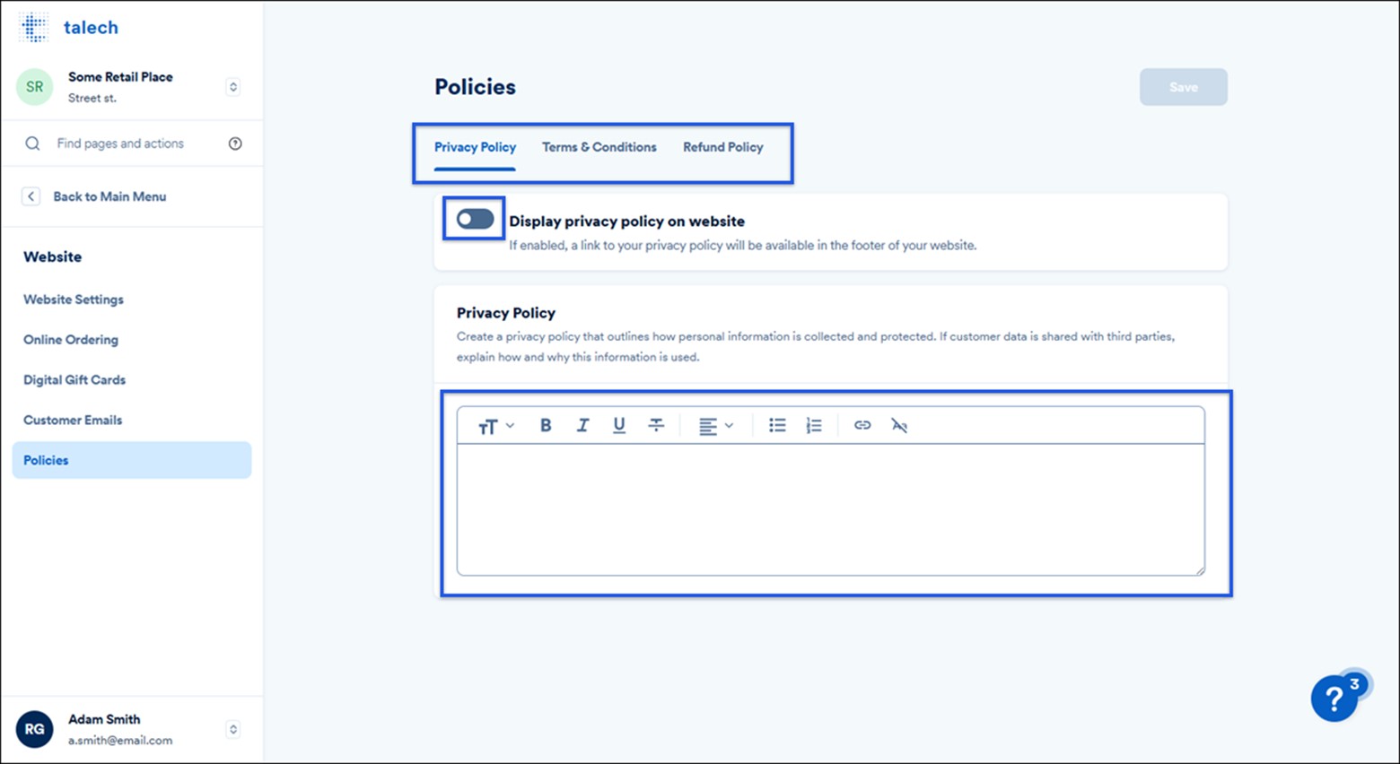Viewport: 1400px width, 764px height.
Task: Click the search magnifier icon in sidebar
Action: coord(32,143)
